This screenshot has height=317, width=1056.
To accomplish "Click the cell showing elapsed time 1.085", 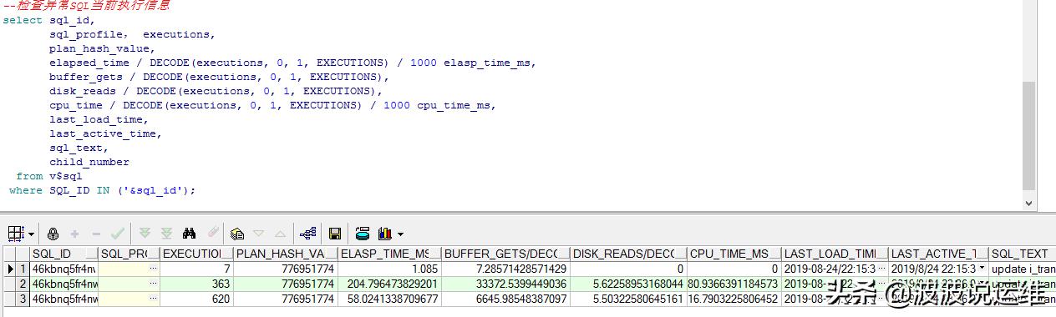I will [389, 269].
